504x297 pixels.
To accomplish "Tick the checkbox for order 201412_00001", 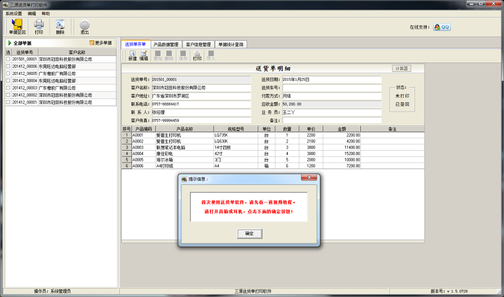I will (8, 102).
